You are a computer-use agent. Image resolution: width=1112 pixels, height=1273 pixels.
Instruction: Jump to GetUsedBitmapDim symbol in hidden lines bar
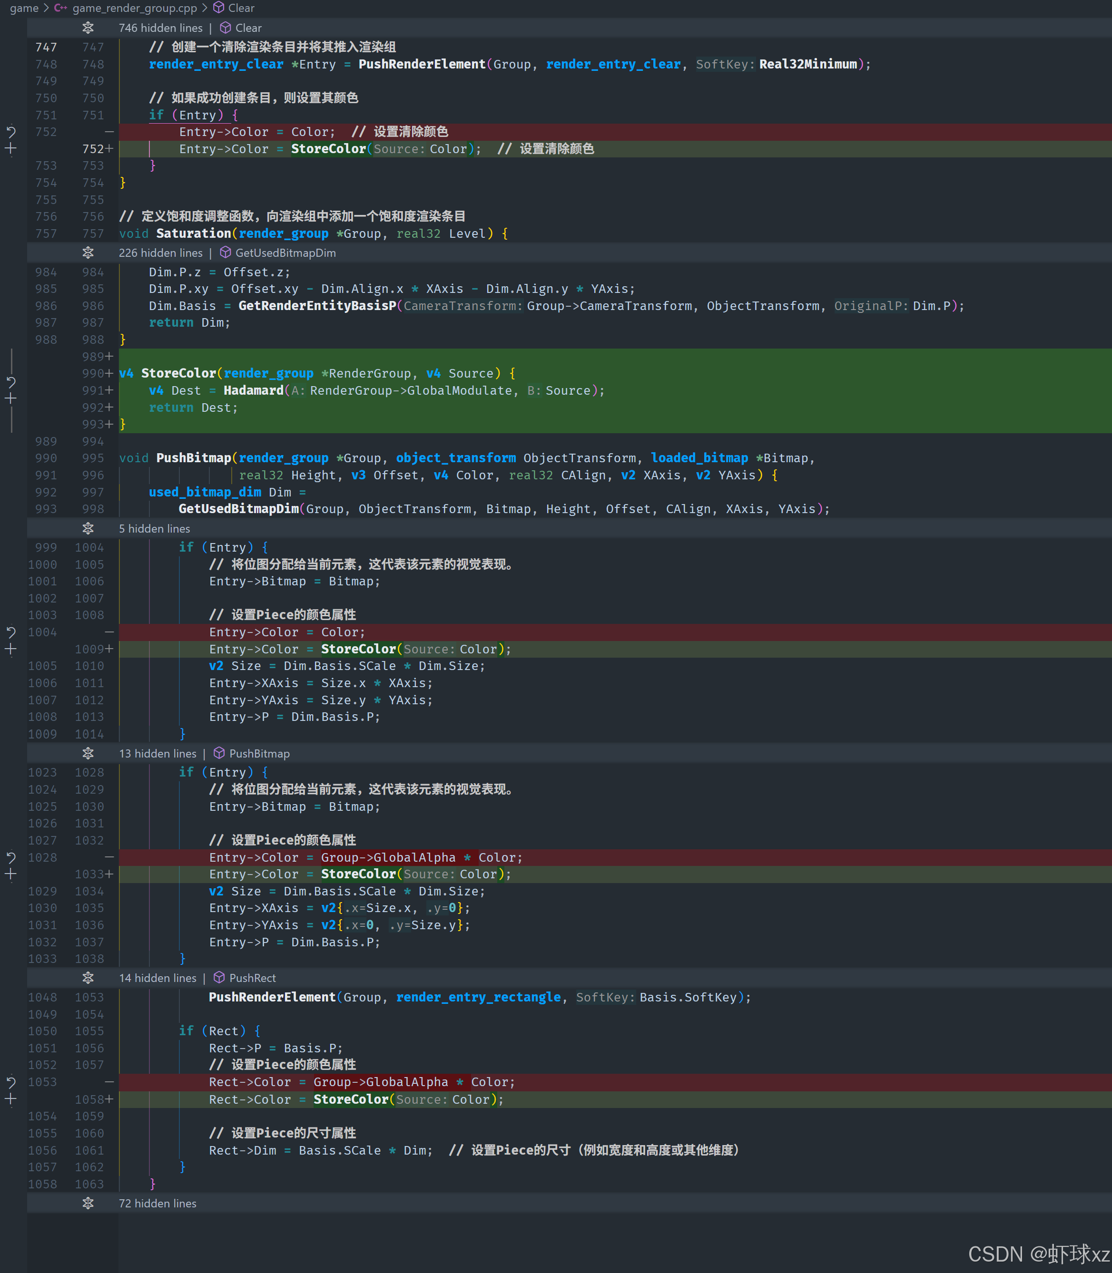click(285, 253)
